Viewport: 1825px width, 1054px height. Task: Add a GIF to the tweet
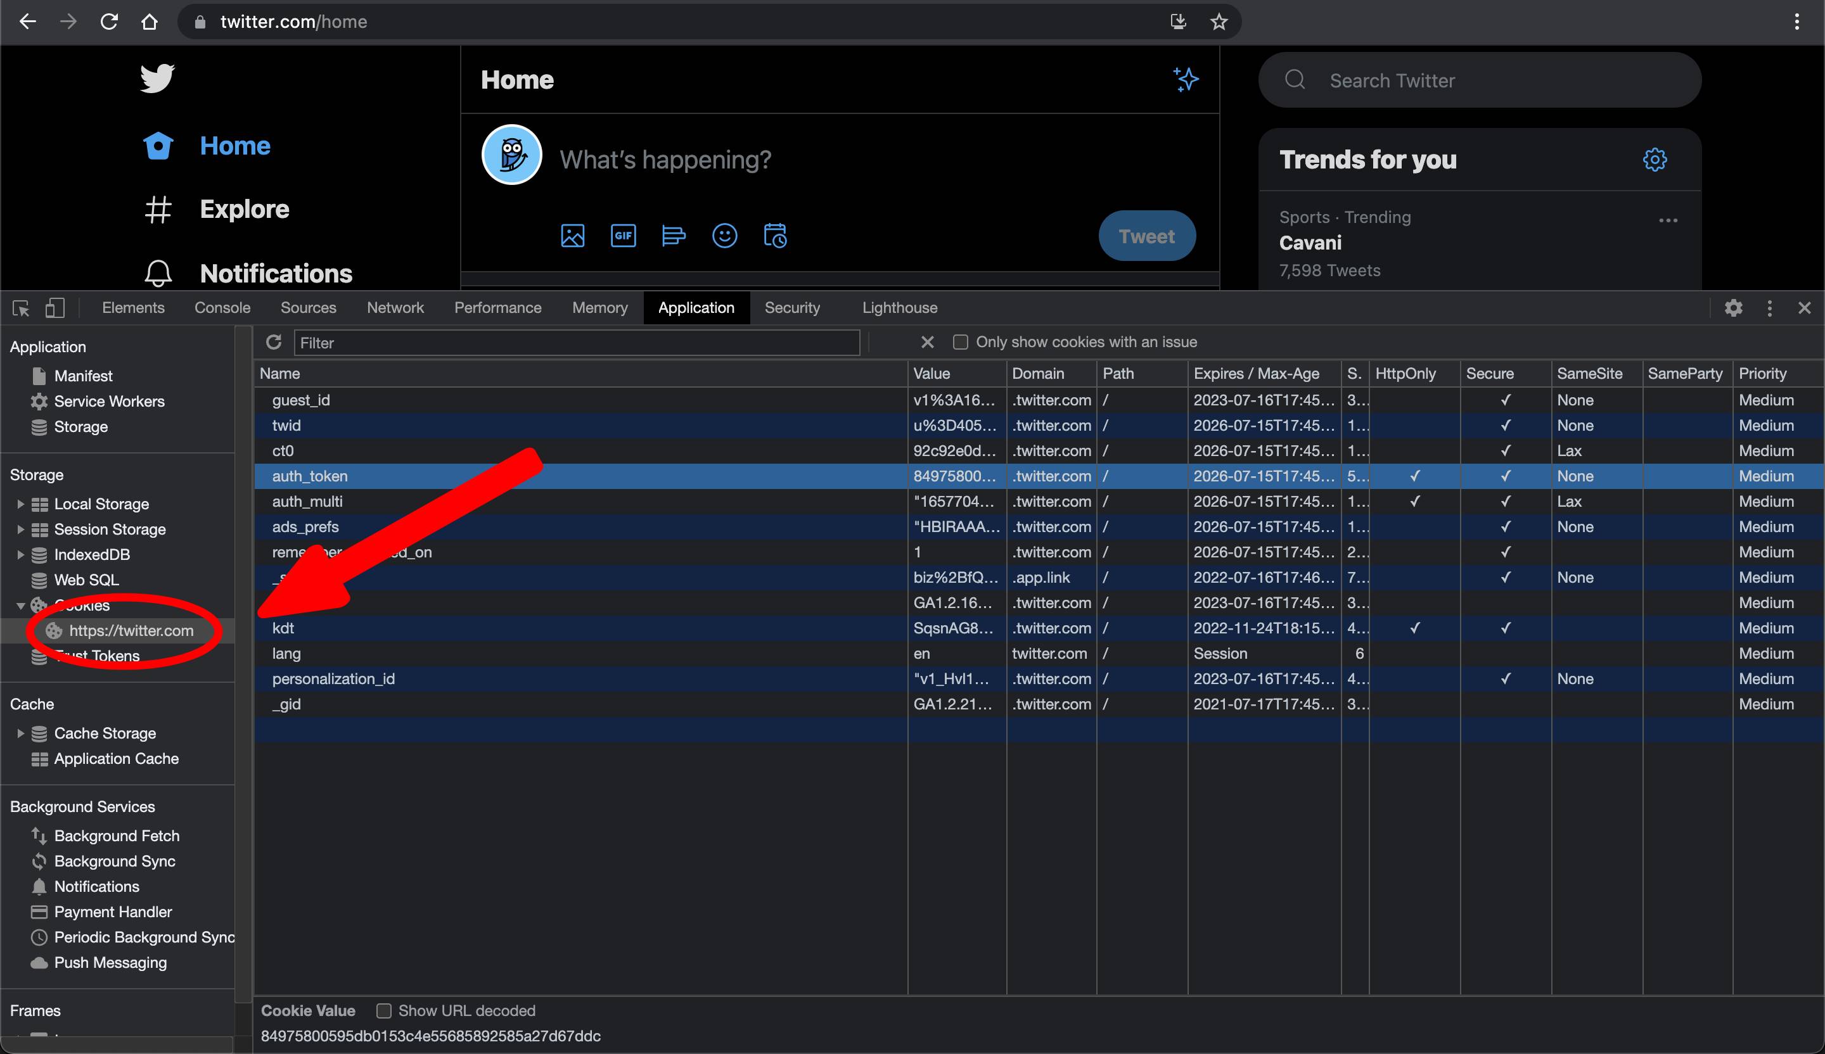[x=624, y=236]
